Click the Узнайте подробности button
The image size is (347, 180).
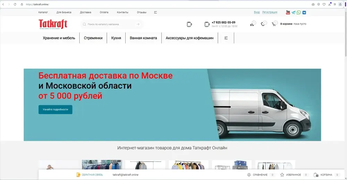click(x=55, y=109)
